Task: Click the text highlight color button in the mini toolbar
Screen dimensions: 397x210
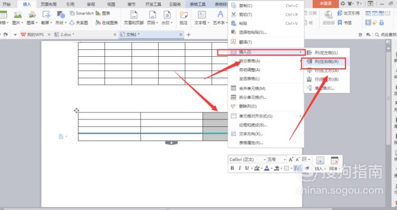Action: [x=257, y=168]
